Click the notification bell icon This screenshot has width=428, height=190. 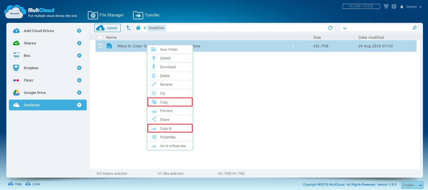402,7
